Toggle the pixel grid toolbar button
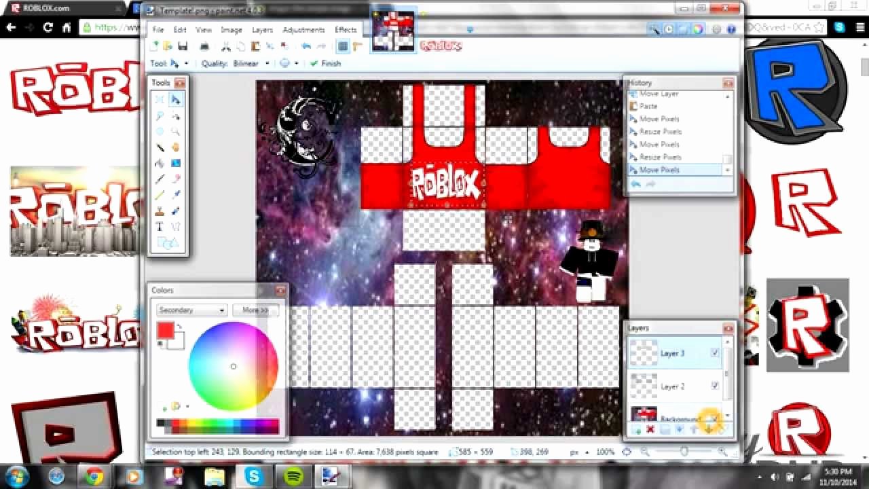Image resolution: width=869 pixels, height=489 pixels. pos(343,46)
